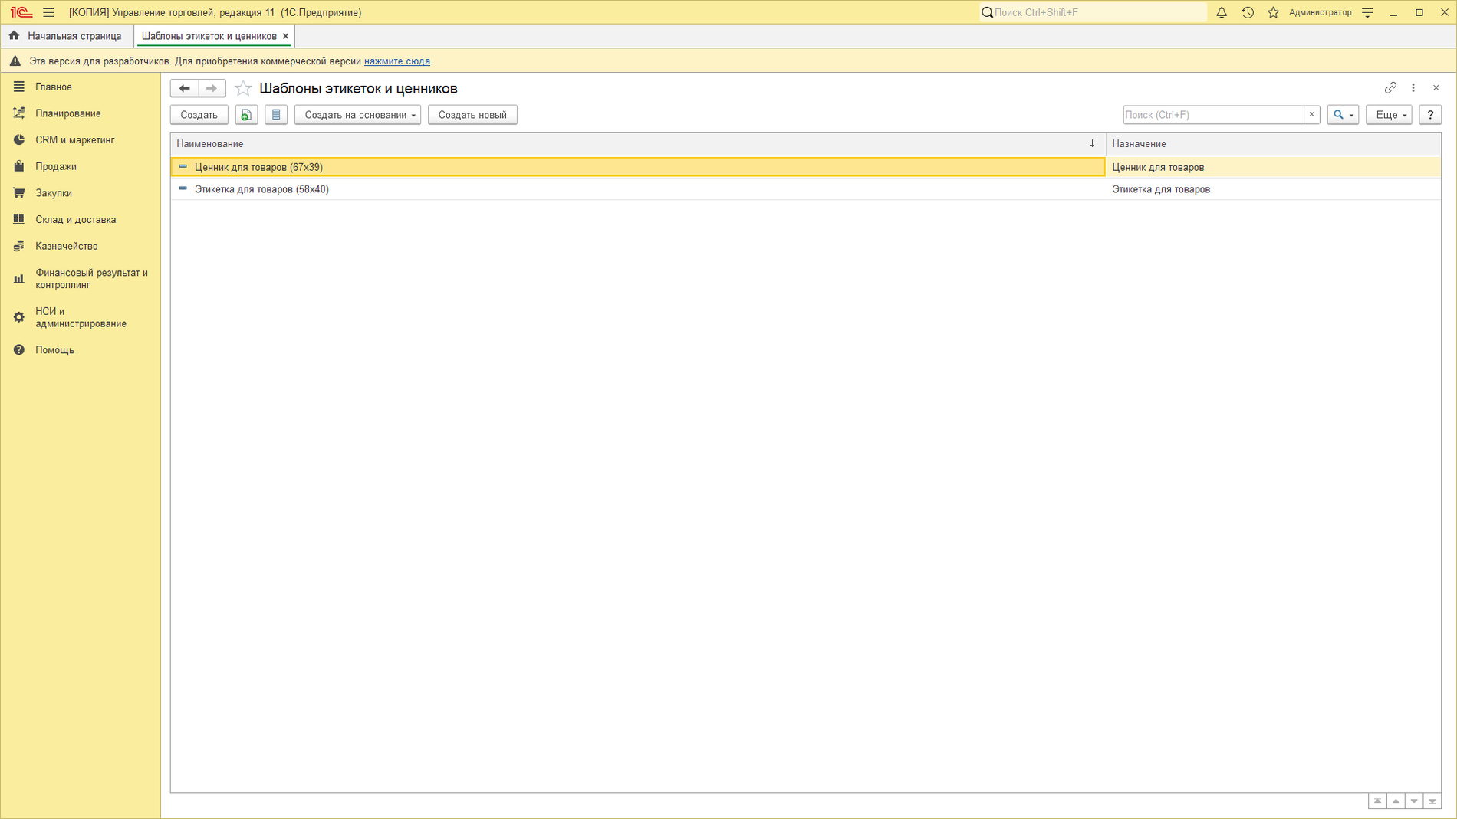Sort by Назначение column header
1457x819 pixels.
pyautogui.click(x=1273, y=144)
